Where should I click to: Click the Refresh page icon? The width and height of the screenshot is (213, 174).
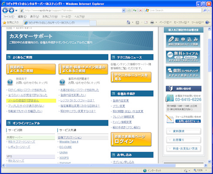click(x=135, y=10)
